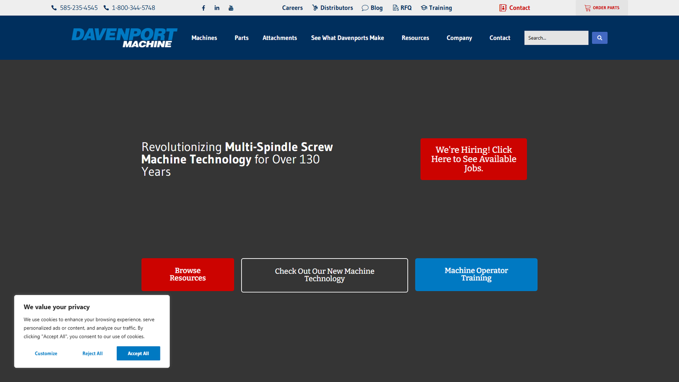Reject All cookies in privacy banner
The height and width of the screenshot is (382, 679).
click(x=93, y=353)
